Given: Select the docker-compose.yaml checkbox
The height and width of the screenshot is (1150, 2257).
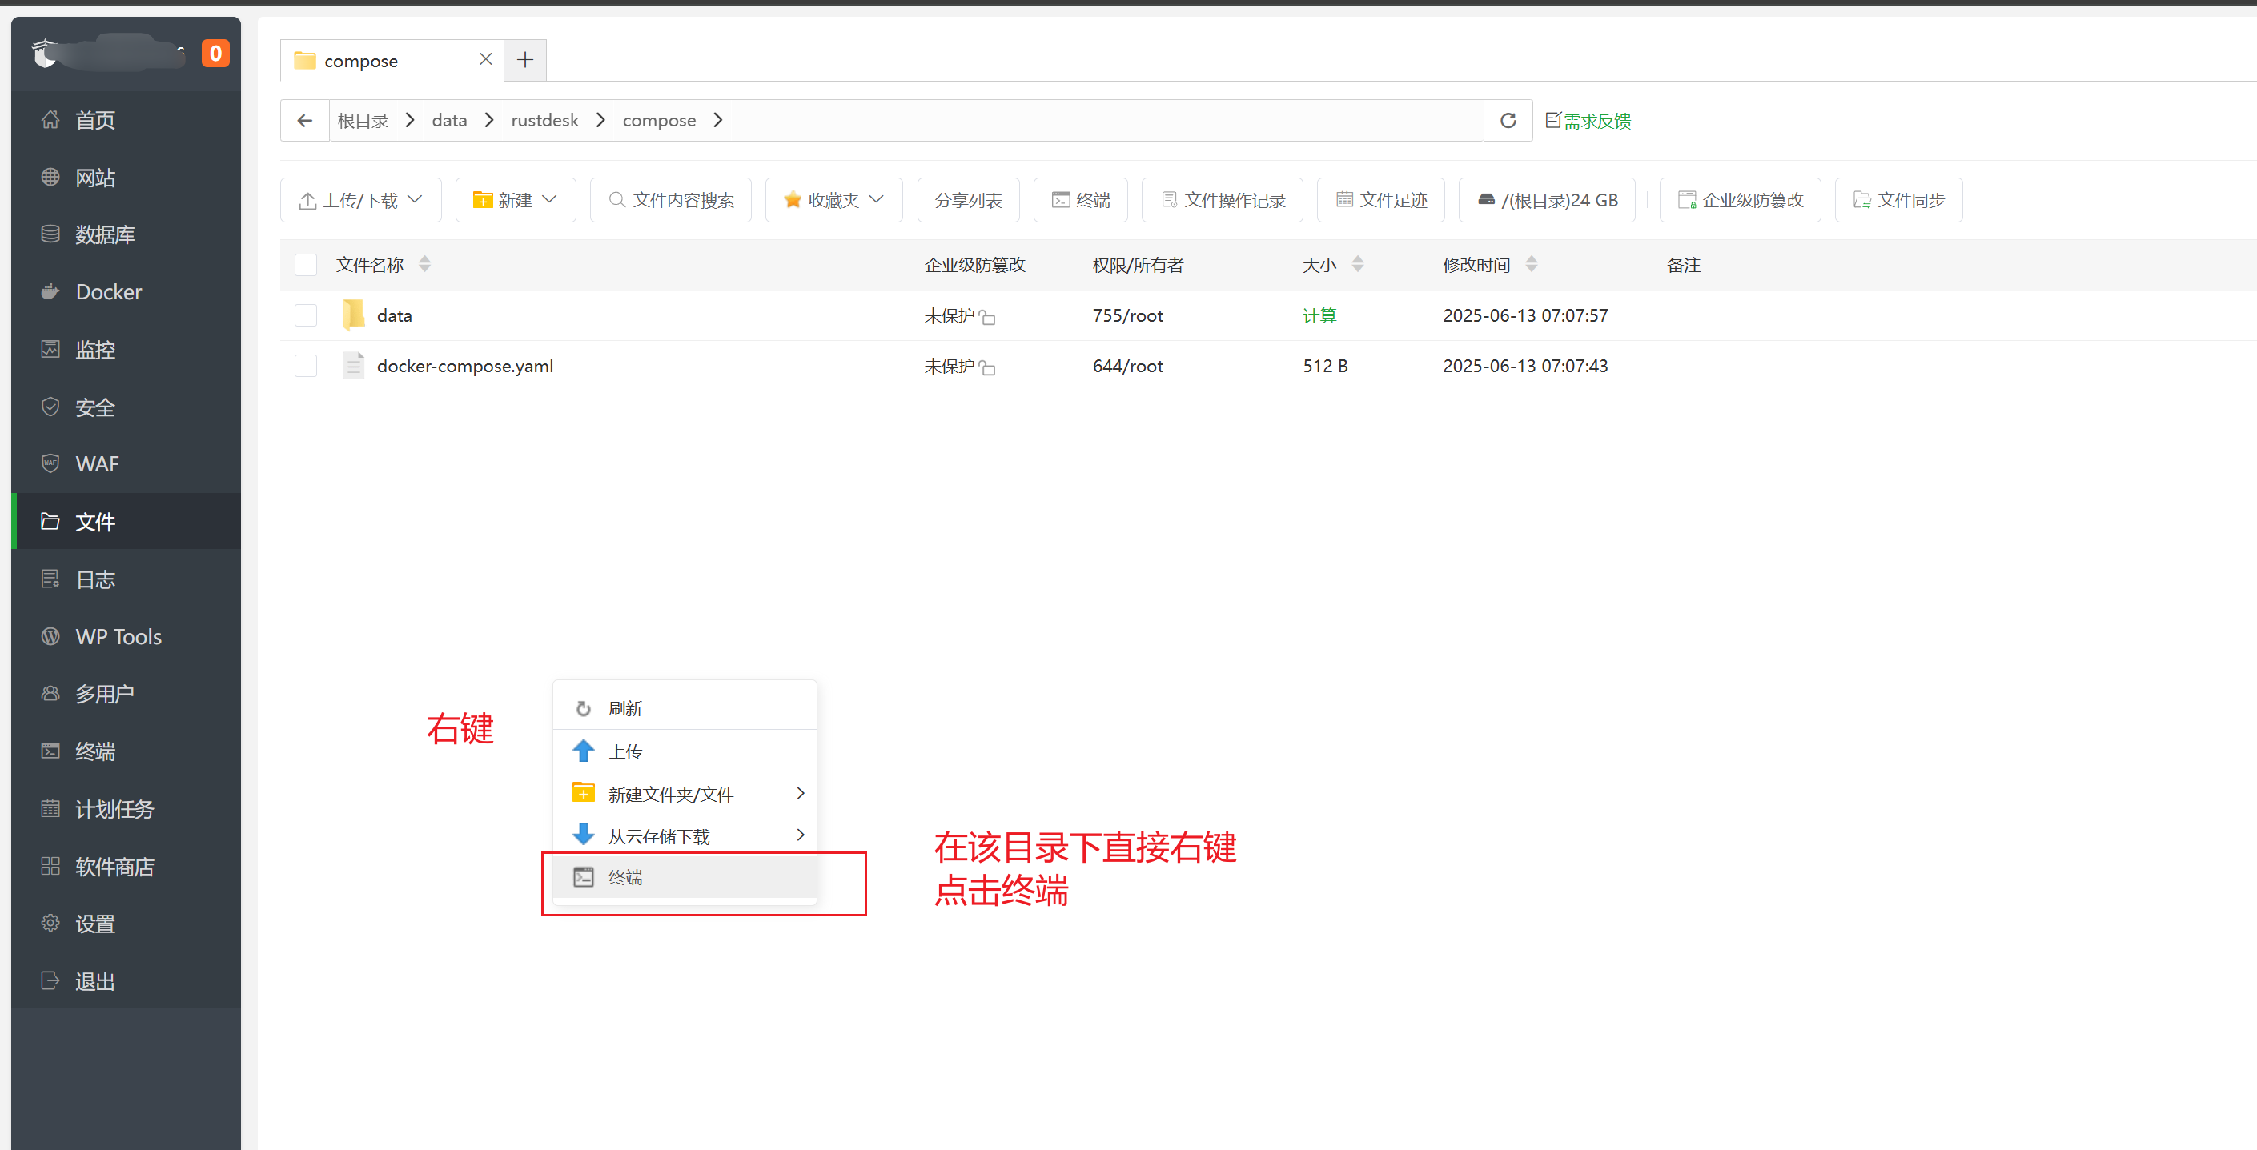Looking at the screenshot, I should [306, 366].
